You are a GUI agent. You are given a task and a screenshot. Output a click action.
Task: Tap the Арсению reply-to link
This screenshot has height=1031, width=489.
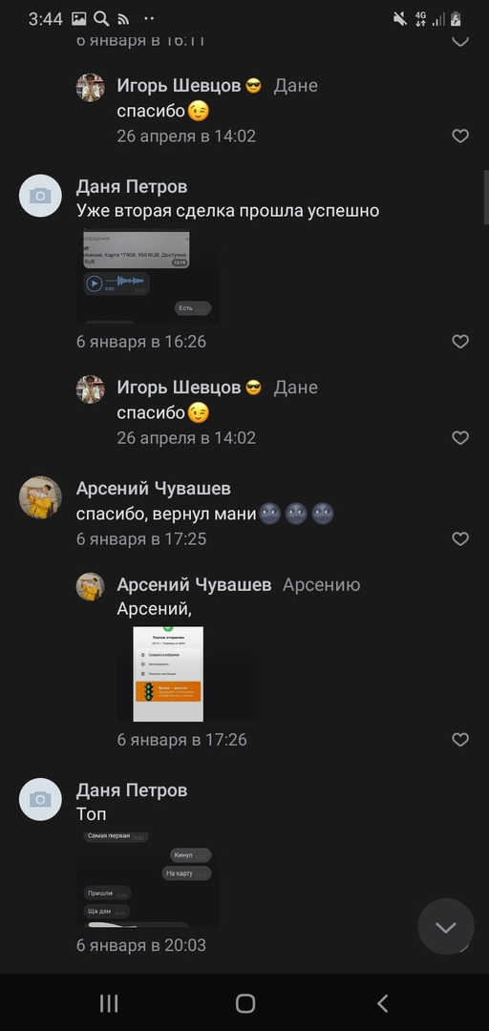point(321,584)
